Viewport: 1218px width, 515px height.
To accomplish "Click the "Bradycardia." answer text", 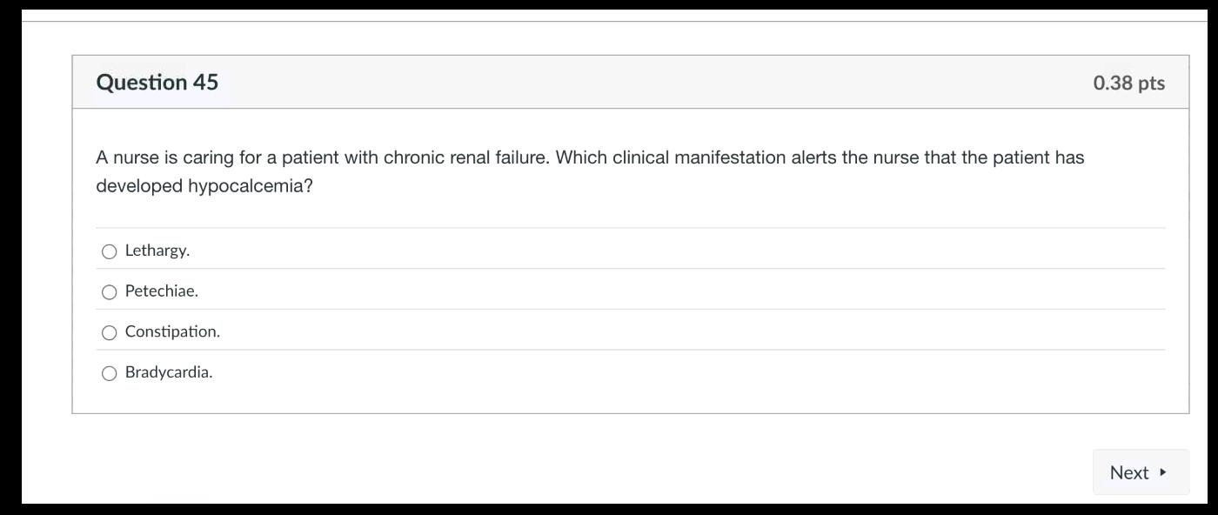I will tap(169, 372).
